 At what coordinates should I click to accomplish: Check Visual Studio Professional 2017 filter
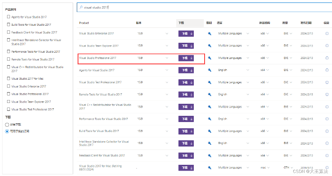pos(8,94)
